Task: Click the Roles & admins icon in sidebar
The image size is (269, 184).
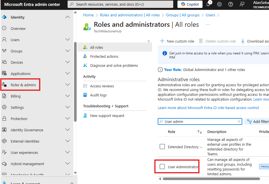Action: 4,85
